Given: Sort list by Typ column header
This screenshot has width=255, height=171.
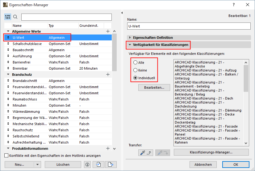Looking at the screenshot, I should click(x=63, y=26).
